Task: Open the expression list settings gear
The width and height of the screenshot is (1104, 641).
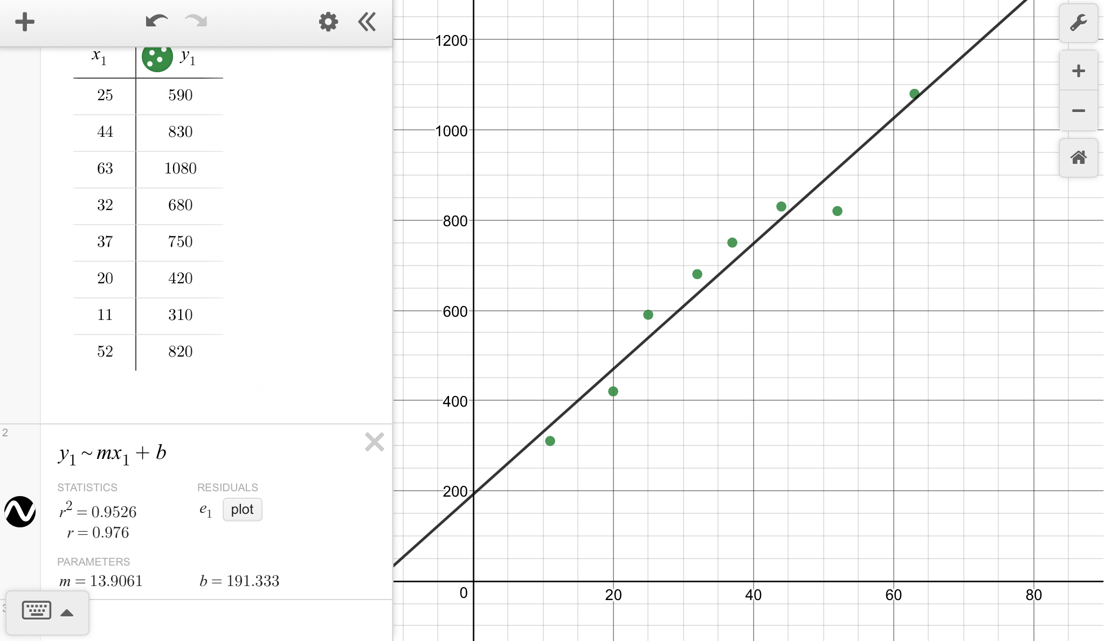Action: tap(328, 22)
